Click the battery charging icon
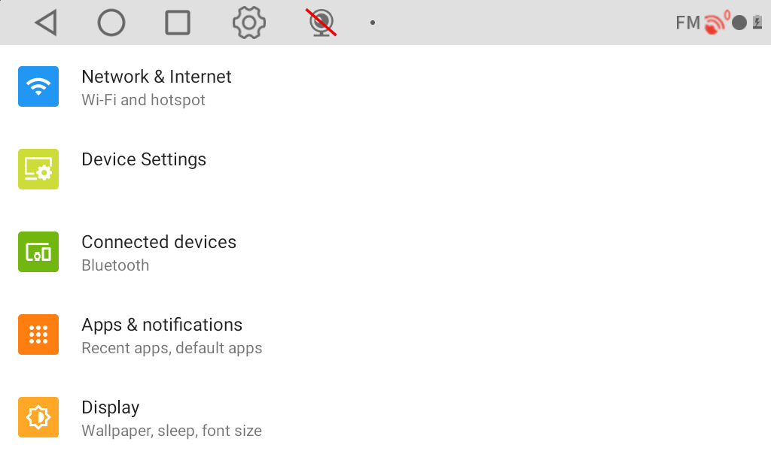Viewport: 771px width, 451px height. [757, 23]
